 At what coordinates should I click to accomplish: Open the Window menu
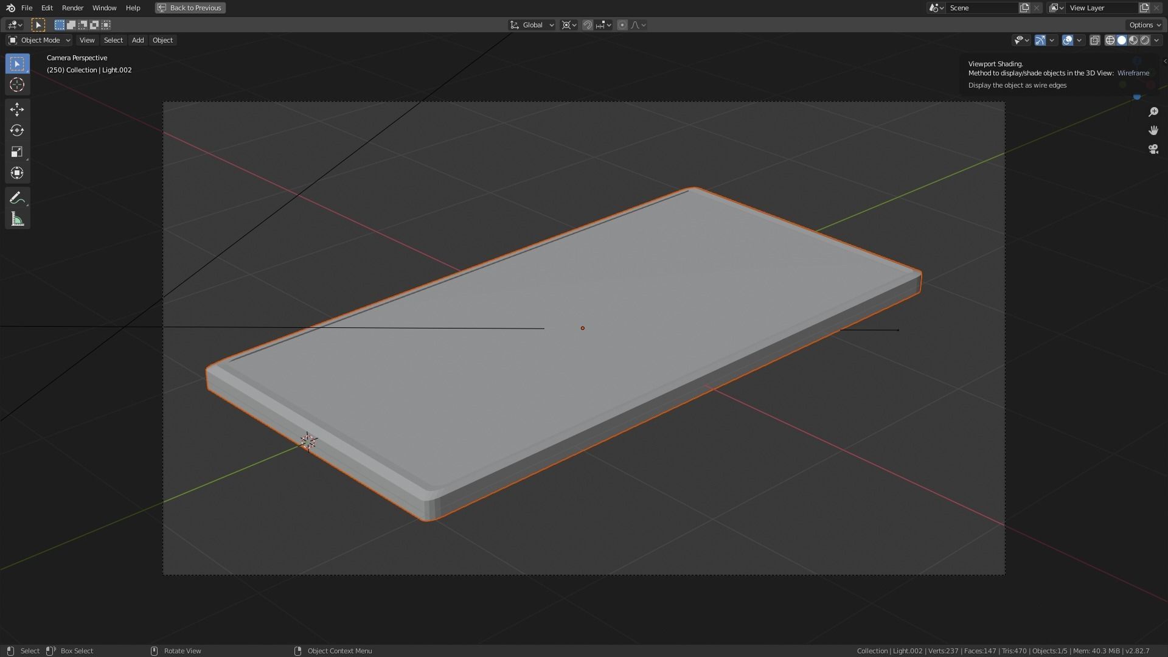(x=104, y=8)
